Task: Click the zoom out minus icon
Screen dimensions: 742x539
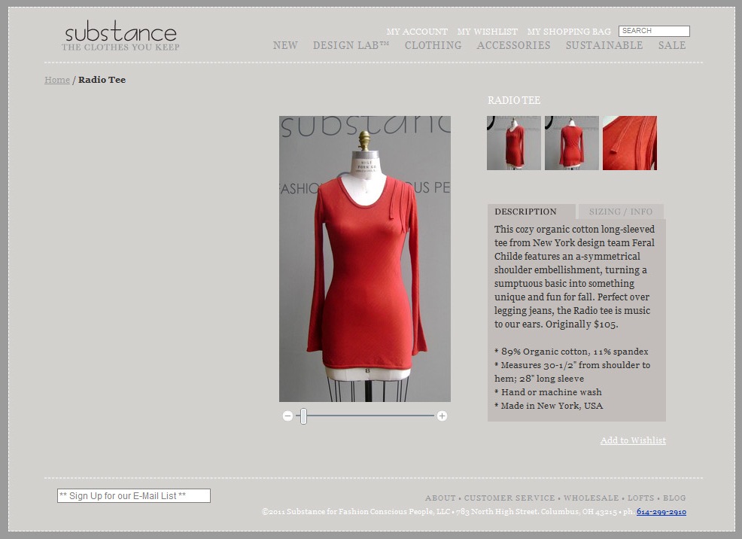Action: (x=287, y=416)
